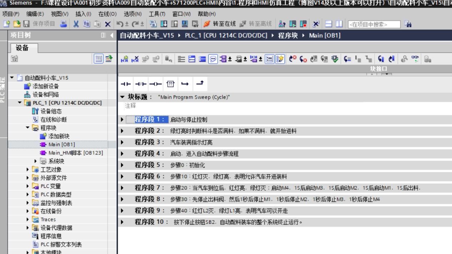
Task: Insert an empty box instruction
Action: tap(170, 83)
